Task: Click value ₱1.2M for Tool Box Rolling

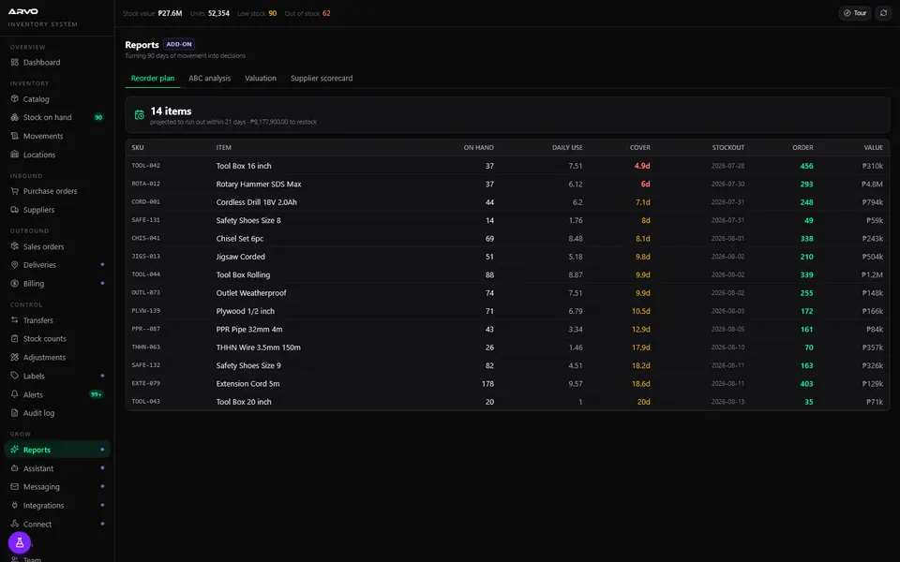Action: pyautogui.click(x=872, y=274)
